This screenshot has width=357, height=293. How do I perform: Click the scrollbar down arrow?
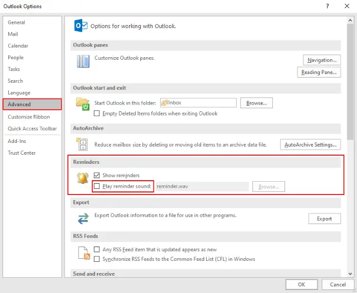click(x=350, y=274)
